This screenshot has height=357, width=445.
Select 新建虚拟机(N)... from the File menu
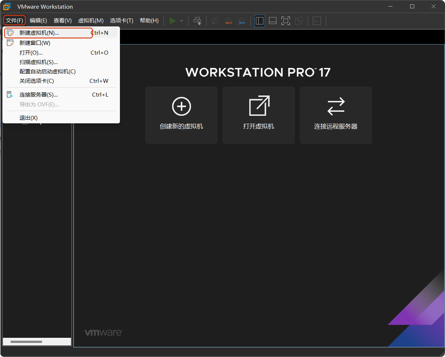click(39, 33)
